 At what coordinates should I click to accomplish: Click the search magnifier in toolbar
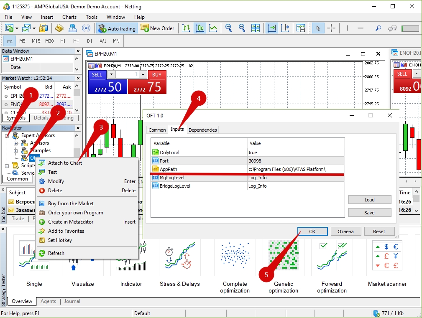tap(378, 28)
